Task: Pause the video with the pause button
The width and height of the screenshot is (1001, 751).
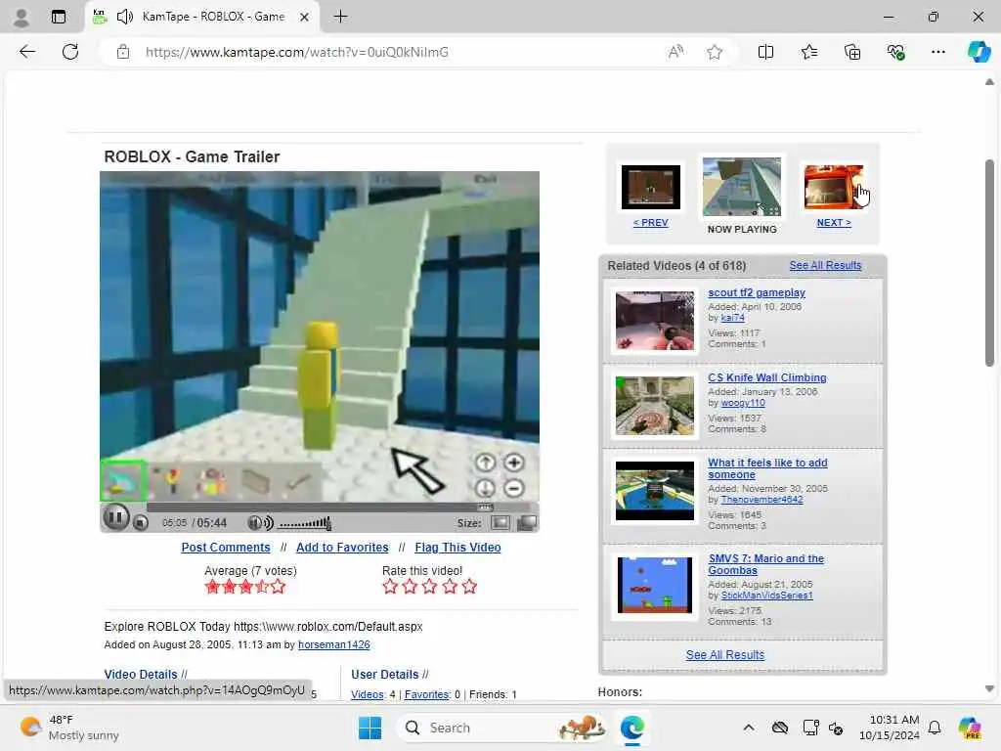Action: [115, 516]
